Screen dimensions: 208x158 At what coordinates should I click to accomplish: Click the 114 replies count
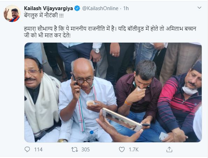pyautogui.click(x=38, y=150)
